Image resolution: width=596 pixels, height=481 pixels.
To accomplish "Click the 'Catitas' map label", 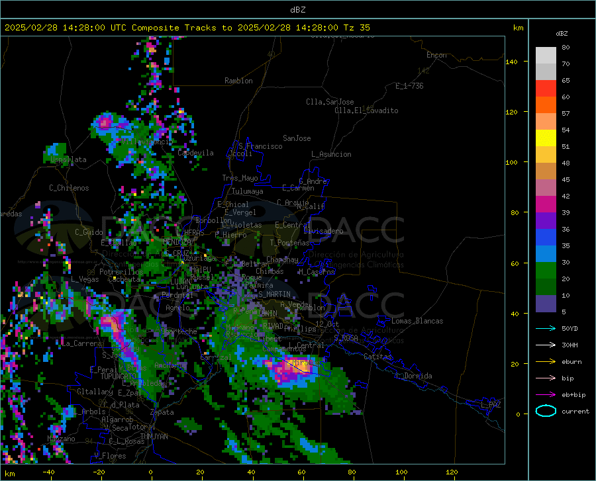I will pyautogui.click(x=378, y=357).
